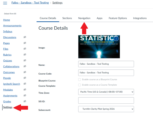Open the Outcomes link

click(x=9, y=72)
